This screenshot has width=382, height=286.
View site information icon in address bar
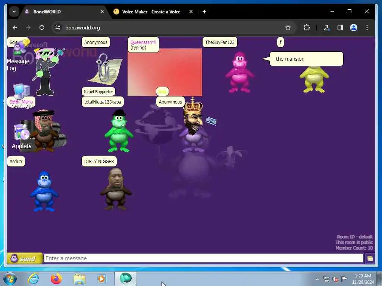(58, 28)
